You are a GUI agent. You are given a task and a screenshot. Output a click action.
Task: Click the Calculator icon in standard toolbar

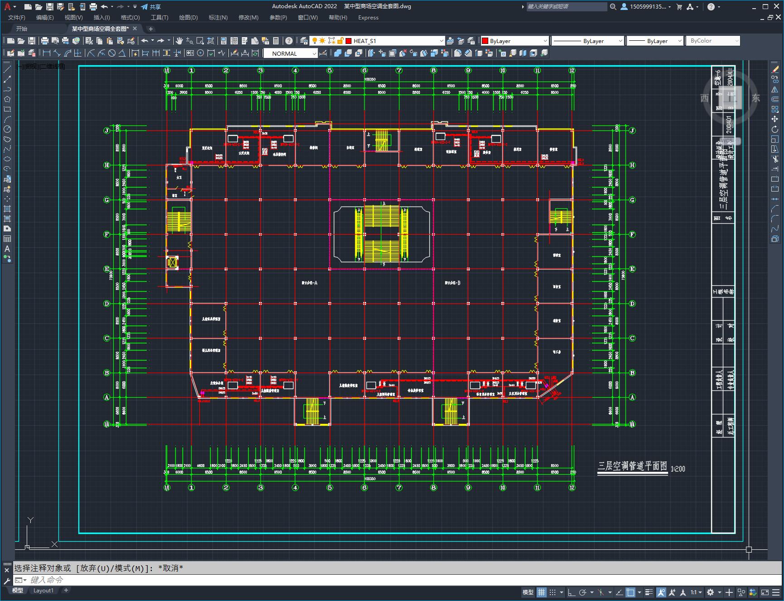(x=276, y=41)
